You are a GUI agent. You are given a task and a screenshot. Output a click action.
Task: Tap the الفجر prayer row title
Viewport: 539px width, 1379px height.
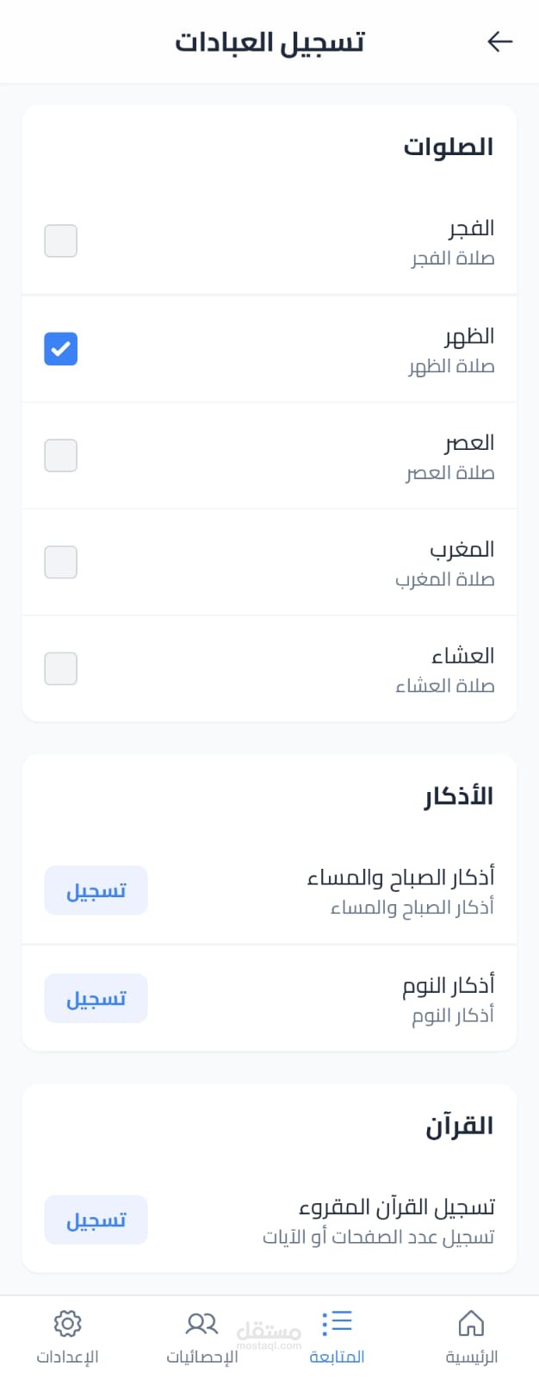(471, 228)
